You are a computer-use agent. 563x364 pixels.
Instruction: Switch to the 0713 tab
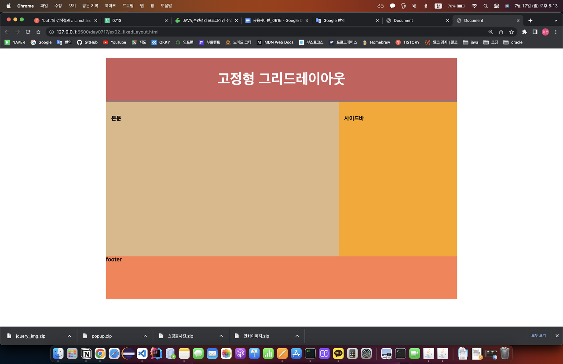point(136,20)
